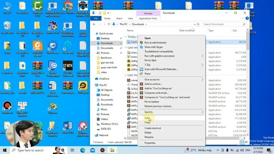Launch LDPlayer desktop shortcut
The image size is (274, 154).
pyautogui.click(x=83, y=87)
